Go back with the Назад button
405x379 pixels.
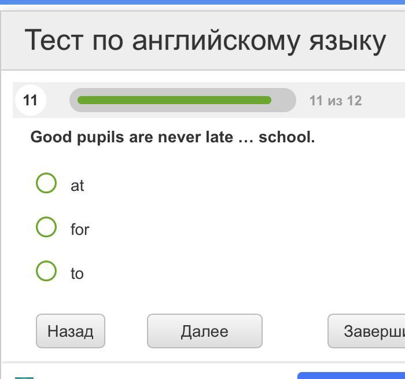pyautogui.click(x=71, y=331)
